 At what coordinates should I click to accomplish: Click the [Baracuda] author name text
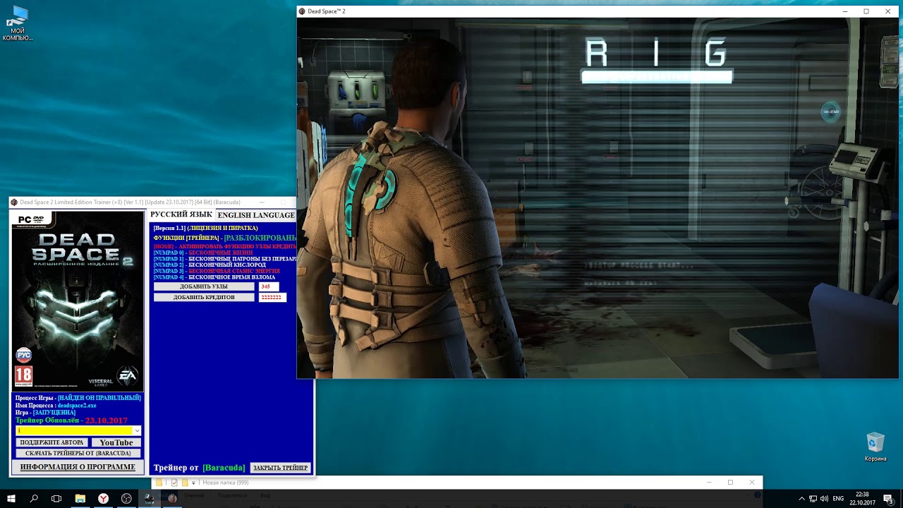(x=224, y=468)
